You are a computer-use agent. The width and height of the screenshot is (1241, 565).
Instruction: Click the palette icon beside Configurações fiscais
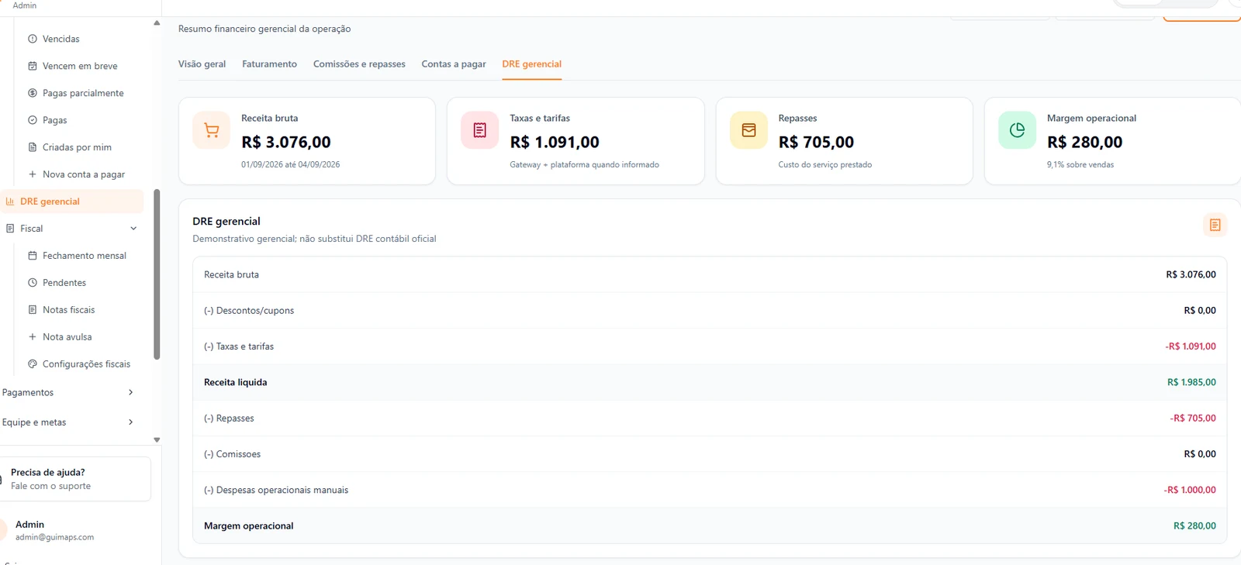[33, 364]
